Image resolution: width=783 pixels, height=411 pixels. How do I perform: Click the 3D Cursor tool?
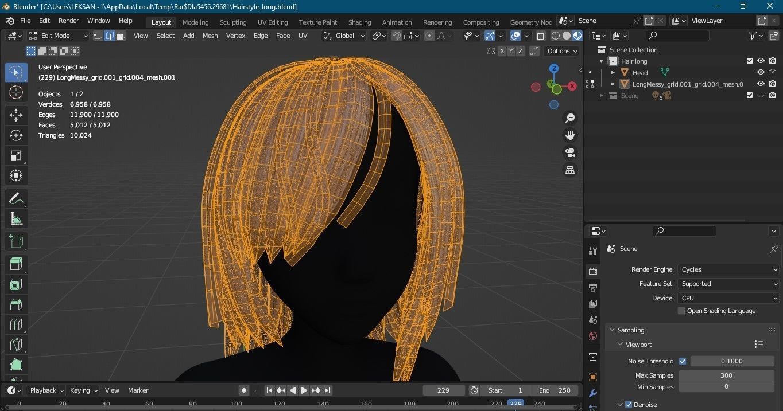tap(16, 92)
